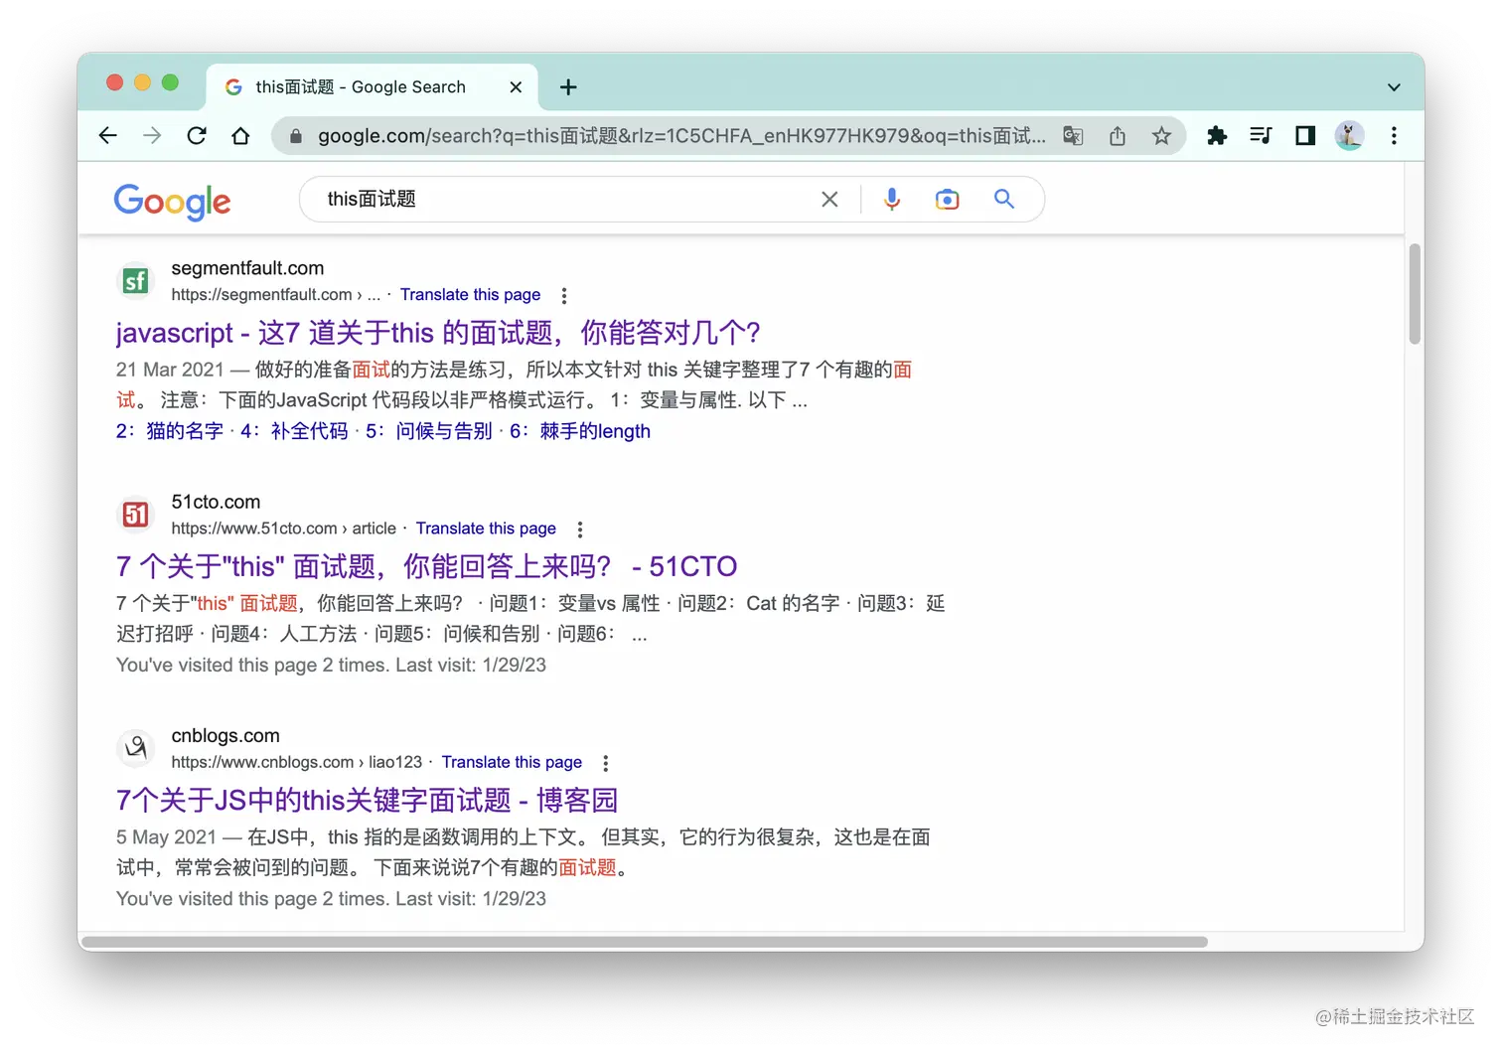
Task: Click the Google Translate icon in address bar
Action: pos(1073,136)
